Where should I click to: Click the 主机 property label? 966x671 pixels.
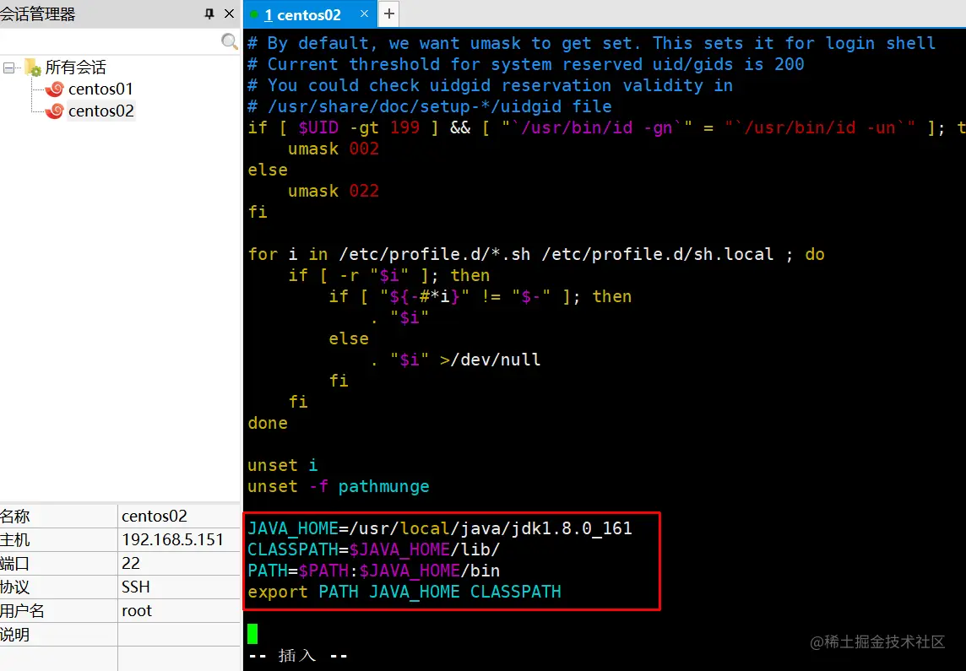15,540
